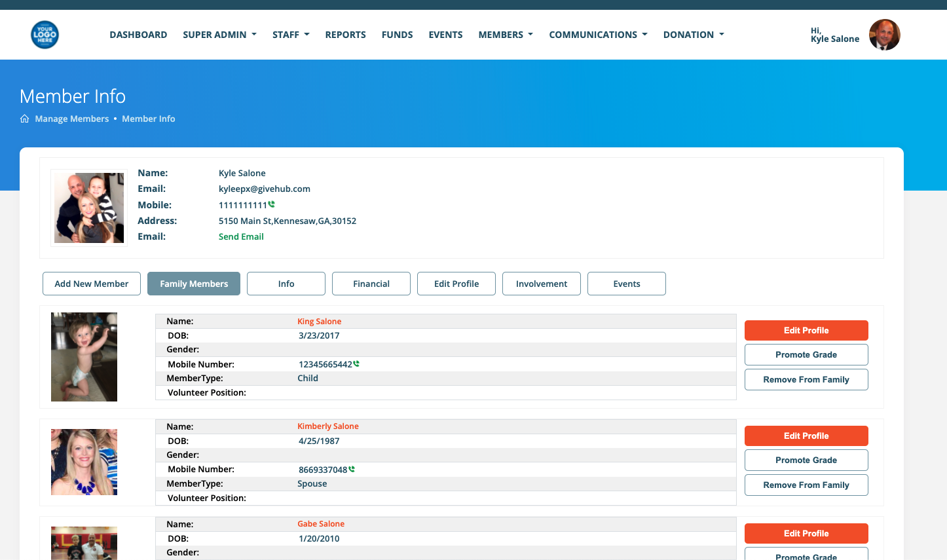The height and width of the screenshot is (560, 947).
Task: Click the call icon next to King's mobile number
Action: point(356,364)
